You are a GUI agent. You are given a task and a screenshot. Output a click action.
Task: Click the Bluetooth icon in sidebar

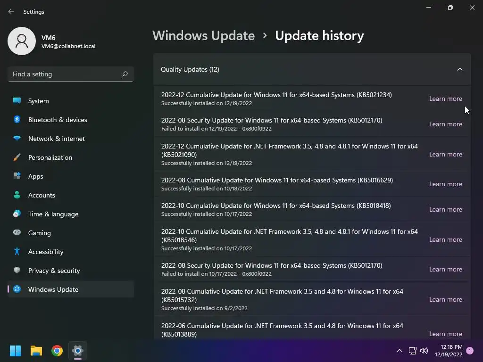[17, 119]
